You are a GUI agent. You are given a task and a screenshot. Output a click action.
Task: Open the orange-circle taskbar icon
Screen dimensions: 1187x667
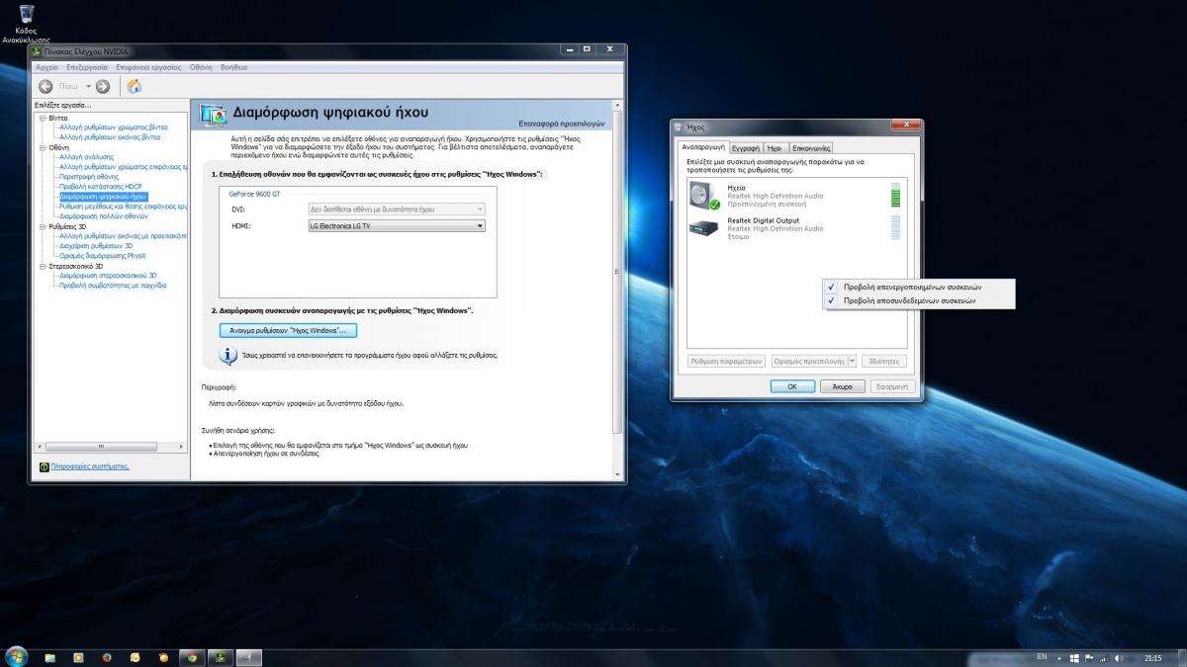click(163, 657)
